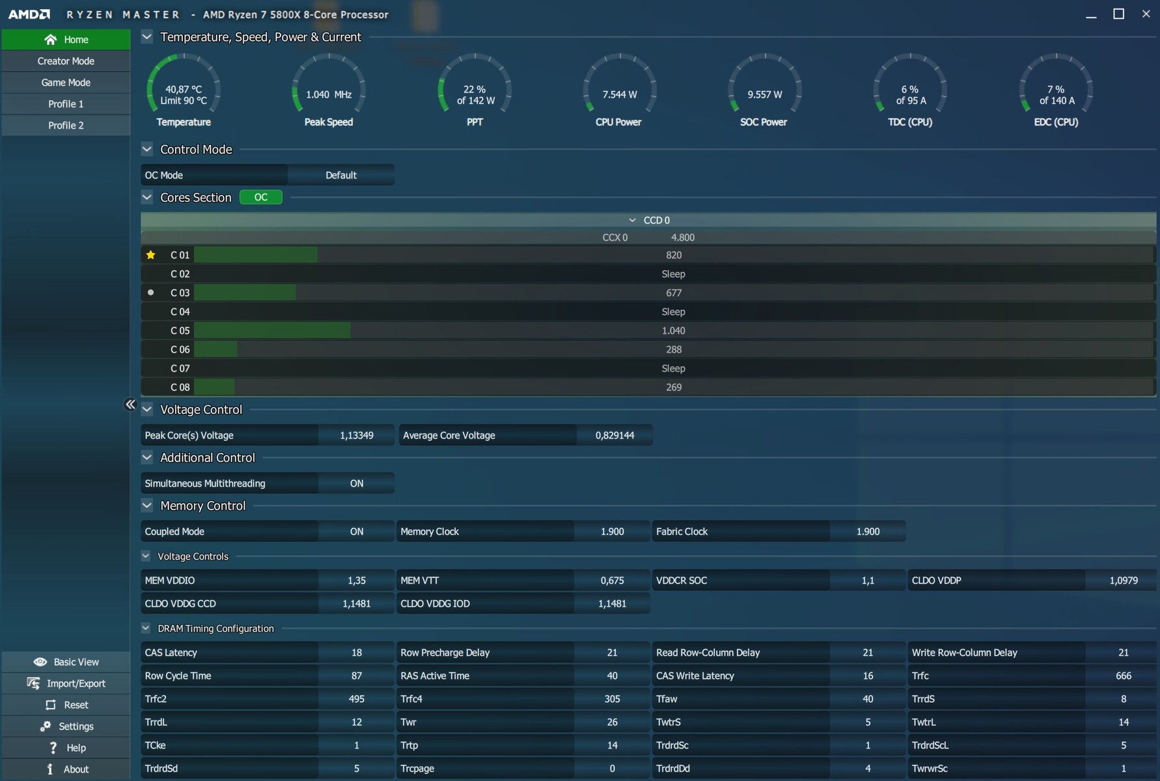
Task: Click the CCX 0 value 4.800
Action: [683, 238]
